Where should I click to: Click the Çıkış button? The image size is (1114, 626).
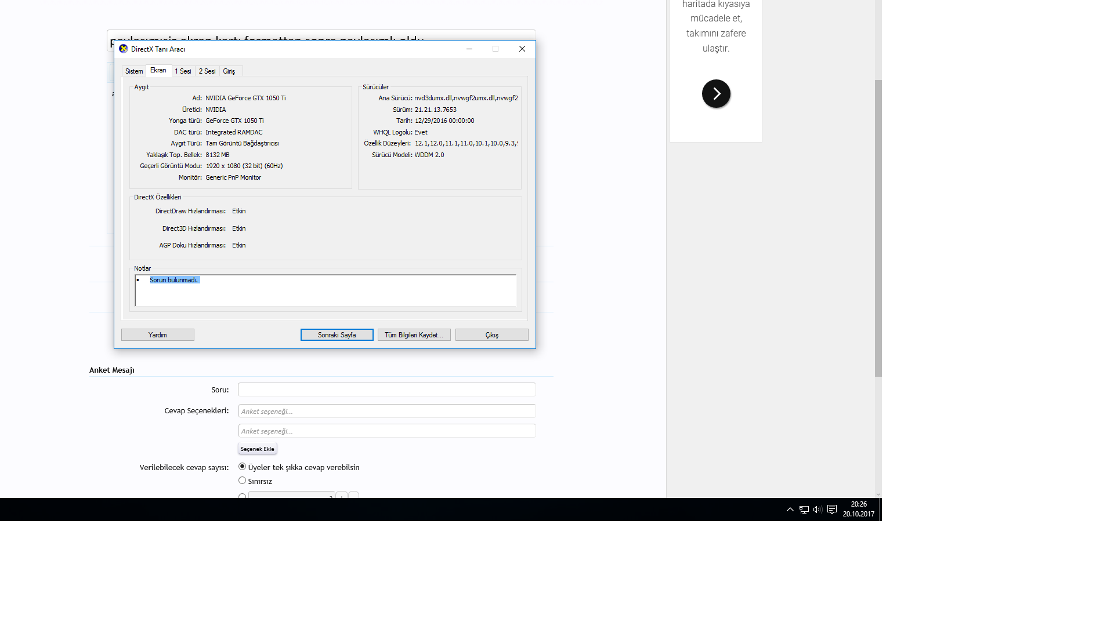[492, 335]
